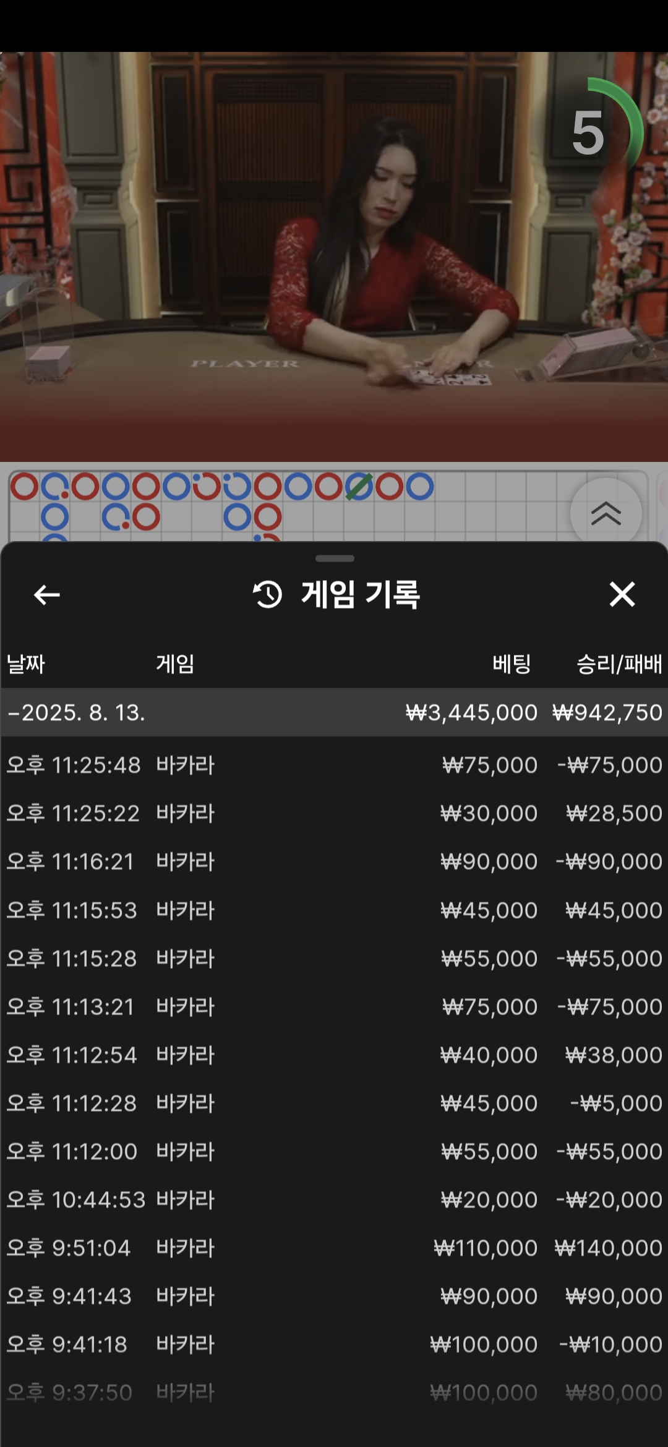Tap the sheet drag handle bar
The width and height of the screenshot is (668, 1447).
point(335,558)
